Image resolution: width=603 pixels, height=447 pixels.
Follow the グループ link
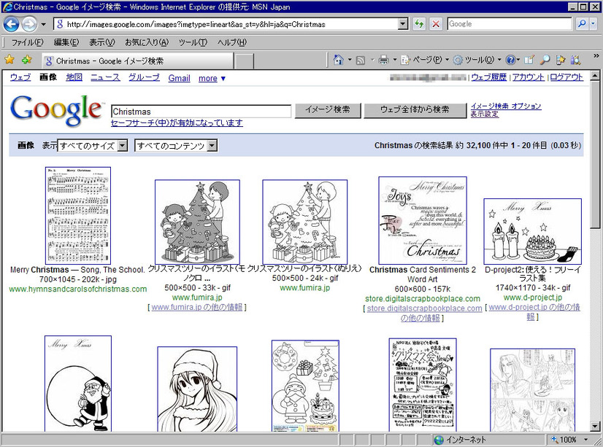[144, 77]
